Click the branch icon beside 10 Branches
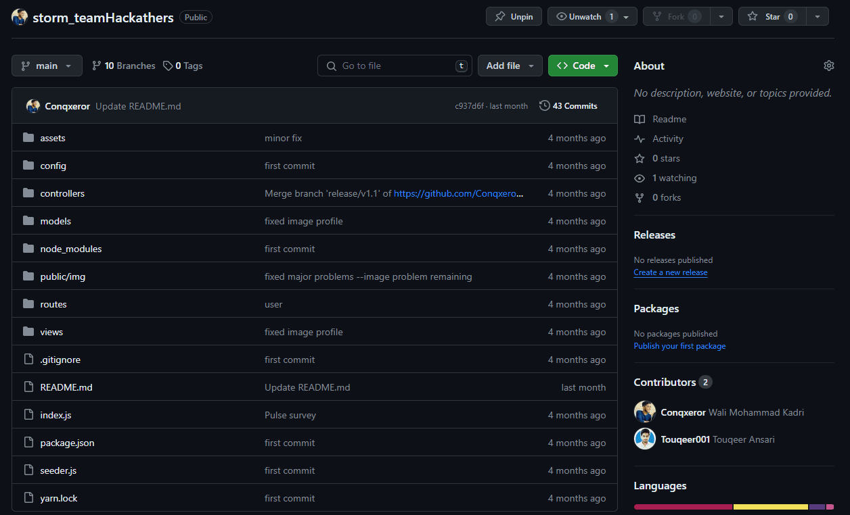850x515 pixels. (x=97, y=66)
